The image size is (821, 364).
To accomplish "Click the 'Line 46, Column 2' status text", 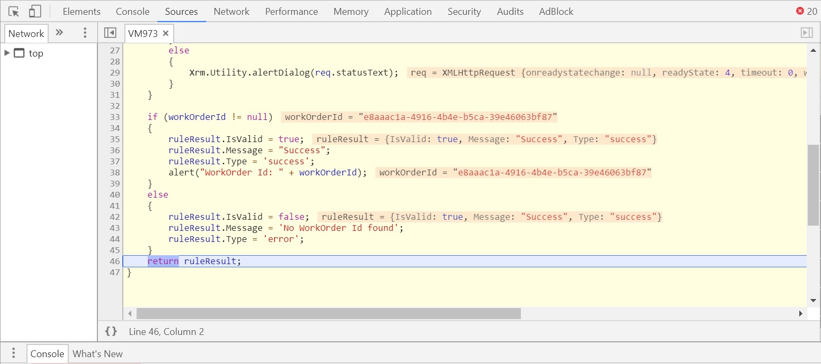I will [166, 332].
